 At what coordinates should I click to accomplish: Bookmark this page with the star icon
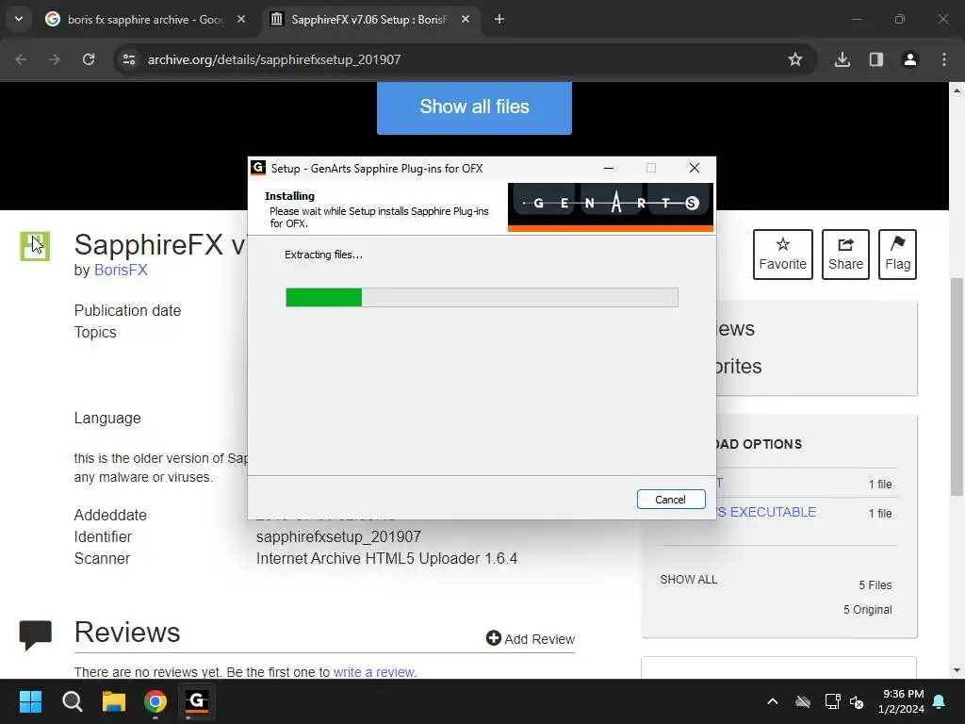click(795, 59)
